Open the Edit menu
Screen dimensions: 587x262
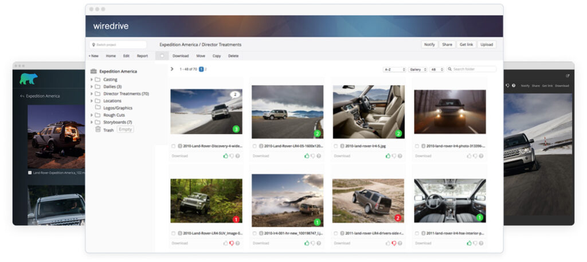[x=126, y=56]
